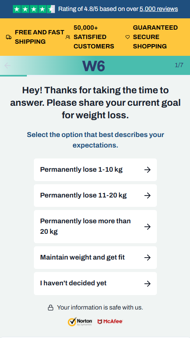This screenshot has height=338, width=190.
Task: Click the heart secure shopping icon
Action: [127, 37]
